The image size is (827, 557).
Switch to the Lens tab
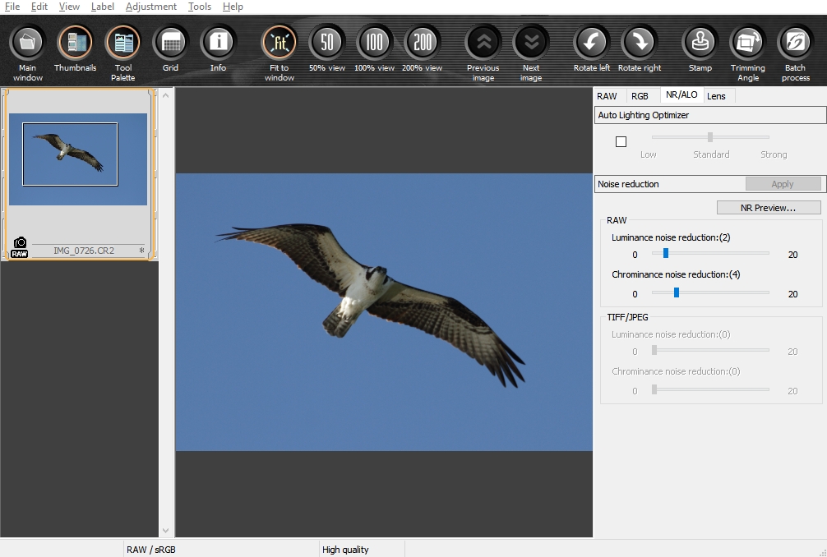pos(716,96)
